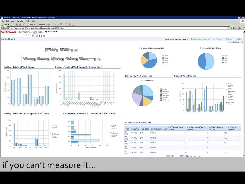Click the yellow note toolbar icon

coord(66,24)
